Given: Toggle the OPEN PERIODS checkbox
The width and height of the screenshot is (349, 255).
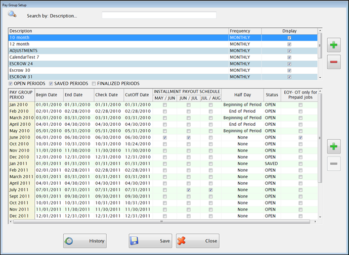Looking at the screenshot, I should tap(11, 84).
